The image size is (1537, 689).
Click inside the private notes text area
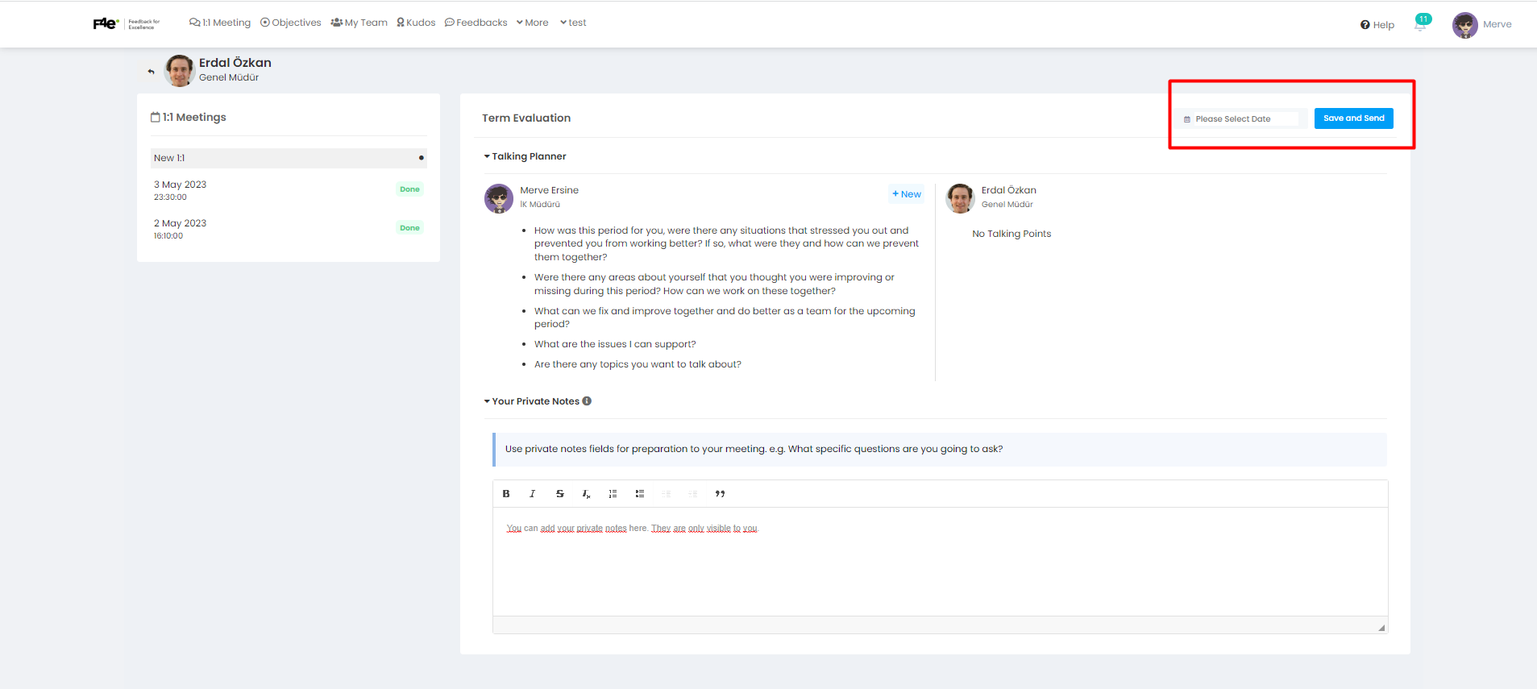[x=940, y=562]
